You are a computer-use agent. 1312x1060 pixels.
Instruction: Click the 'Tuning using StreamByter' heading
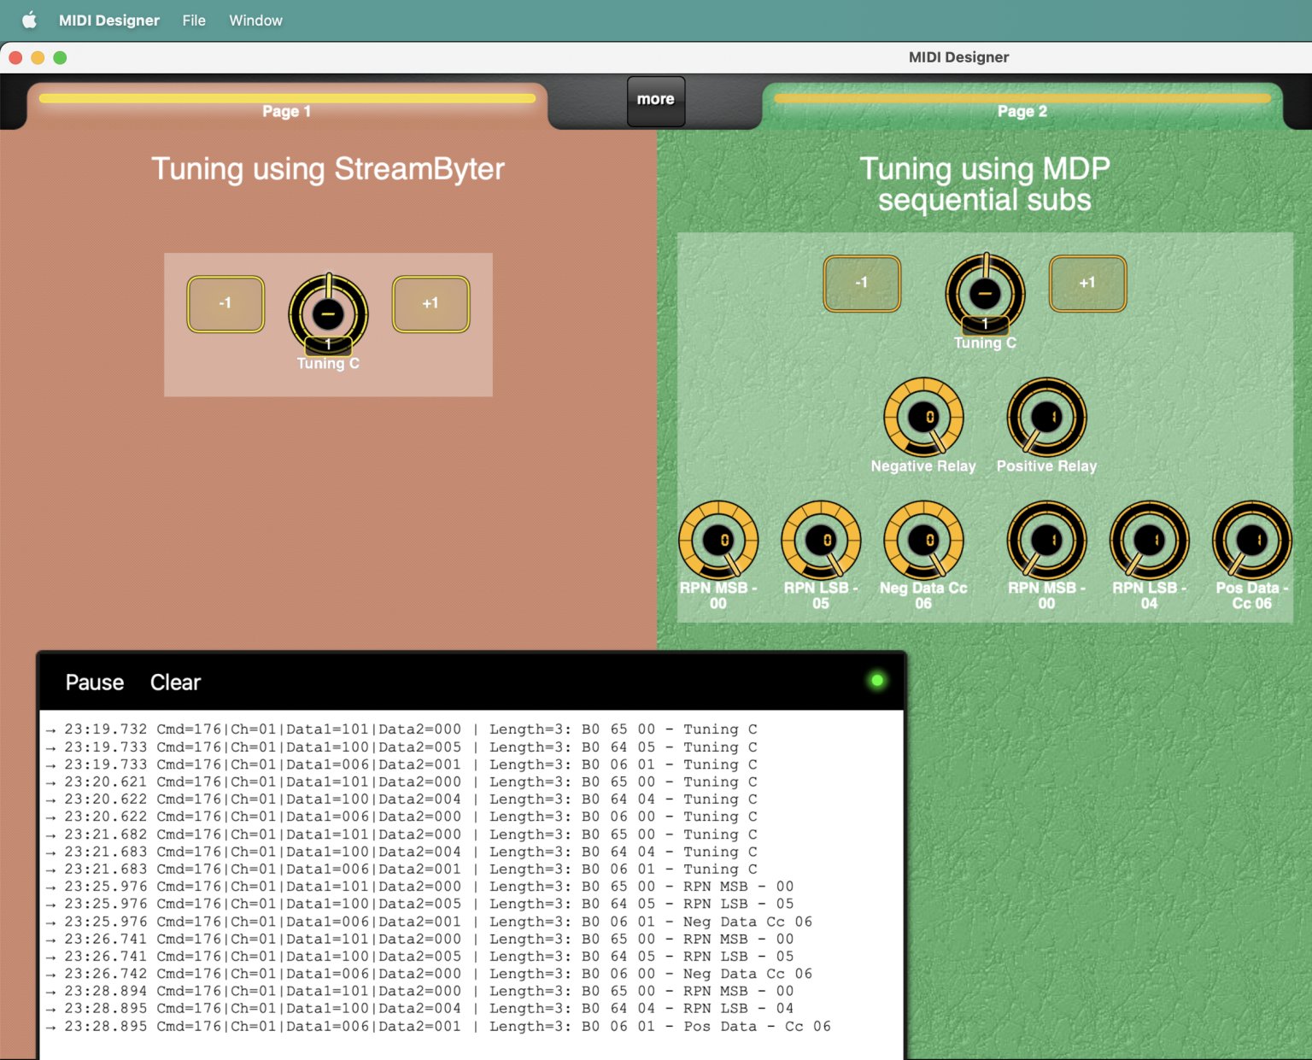[328, 169]
